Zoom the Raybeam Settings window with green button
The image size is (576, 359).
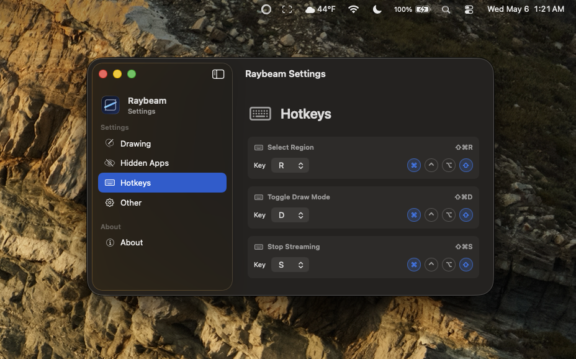tap(132, 75)
